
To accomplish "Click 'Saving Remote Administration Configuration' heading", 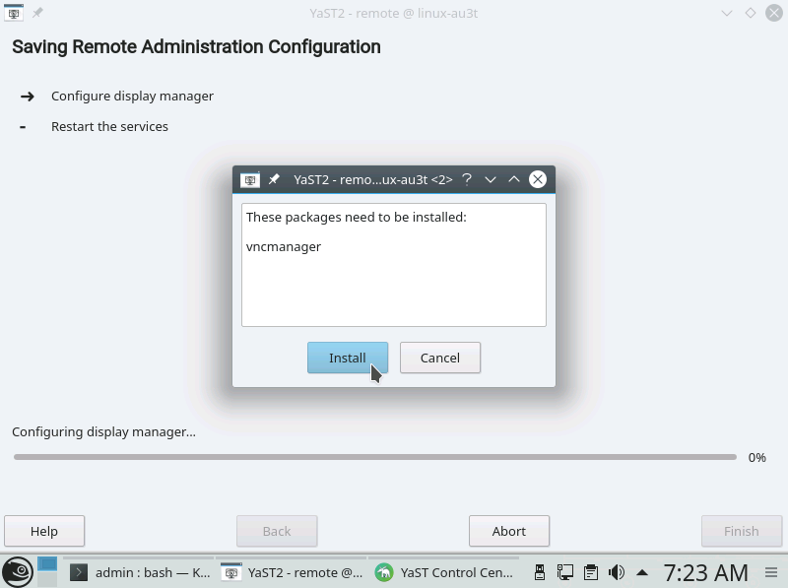I will pyautogui.click(x=196, y=46).
